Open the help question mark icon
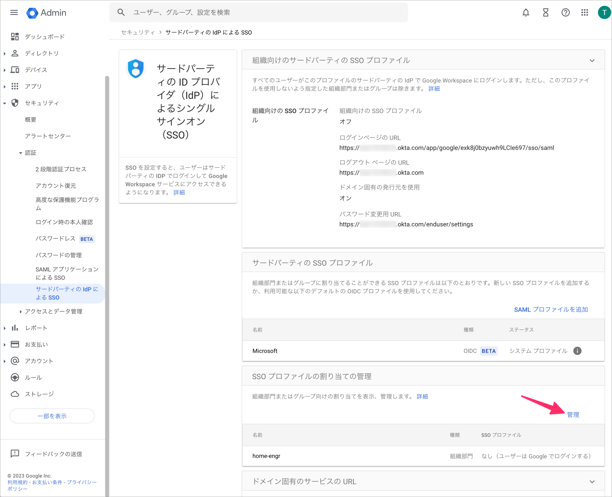 coord(565,12)
